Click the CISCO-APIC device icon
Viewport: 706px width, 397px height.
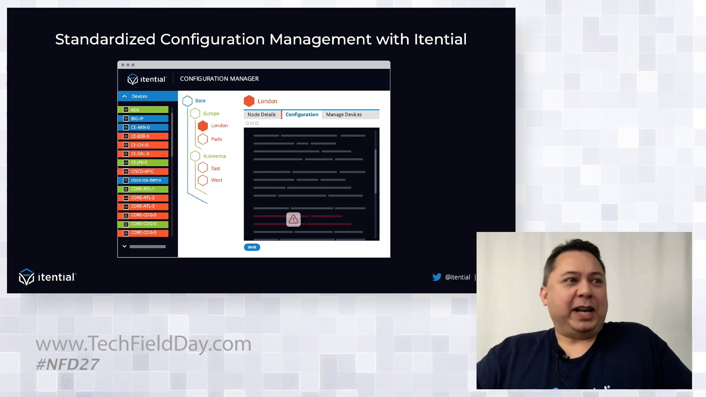click(126, 171)
